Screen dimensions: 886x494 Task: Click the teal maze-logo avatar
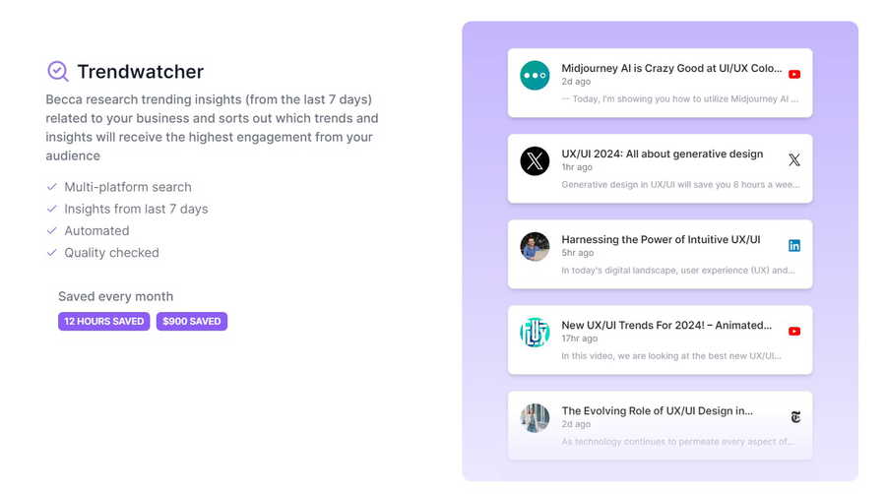(535, 333)
